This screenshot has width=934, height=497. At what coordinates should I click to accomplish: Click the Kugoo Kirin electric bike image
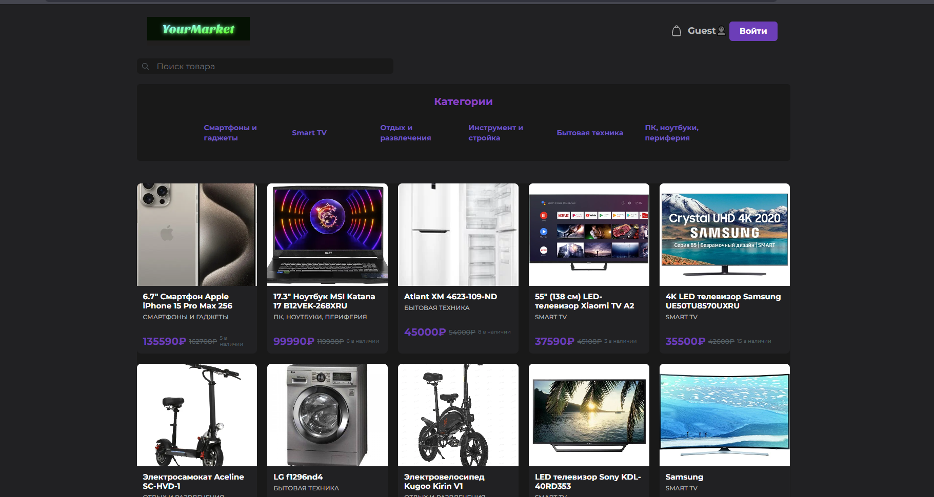[458, 415]
